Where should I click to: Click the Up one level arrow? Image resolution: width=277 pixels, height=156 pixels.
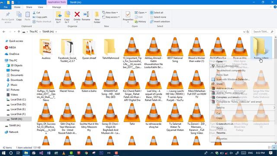(19, 32)
